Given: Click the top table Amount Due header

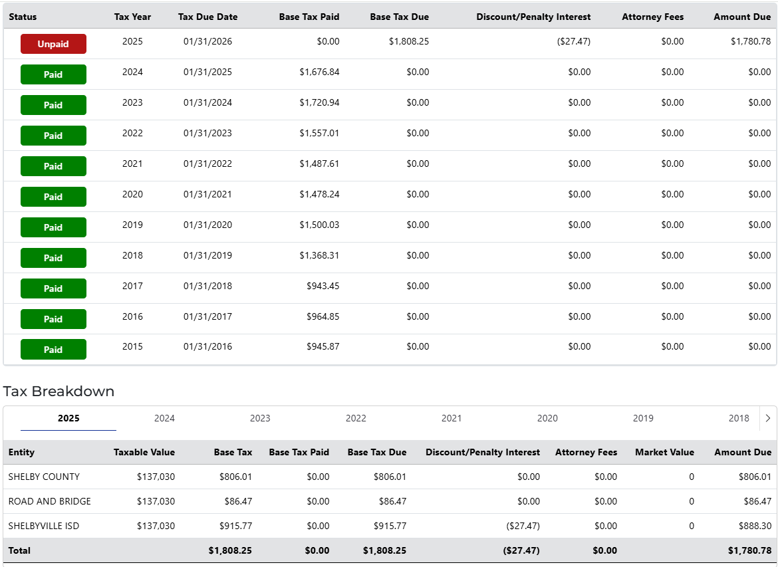Looking at the screenshot, I should tap(742, 17).
